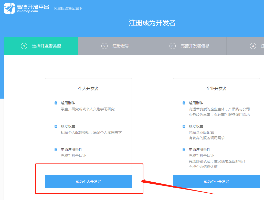Image resolution: width=264 pixels, height=200 pixels.
Task: Click the 高德开放平台 lbs.amap.com logo text
Action: click(33, 8)
